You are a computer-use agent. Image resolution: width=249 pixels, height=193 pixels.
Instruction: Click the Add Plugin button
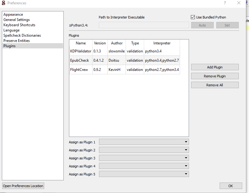tap(215, 67)
